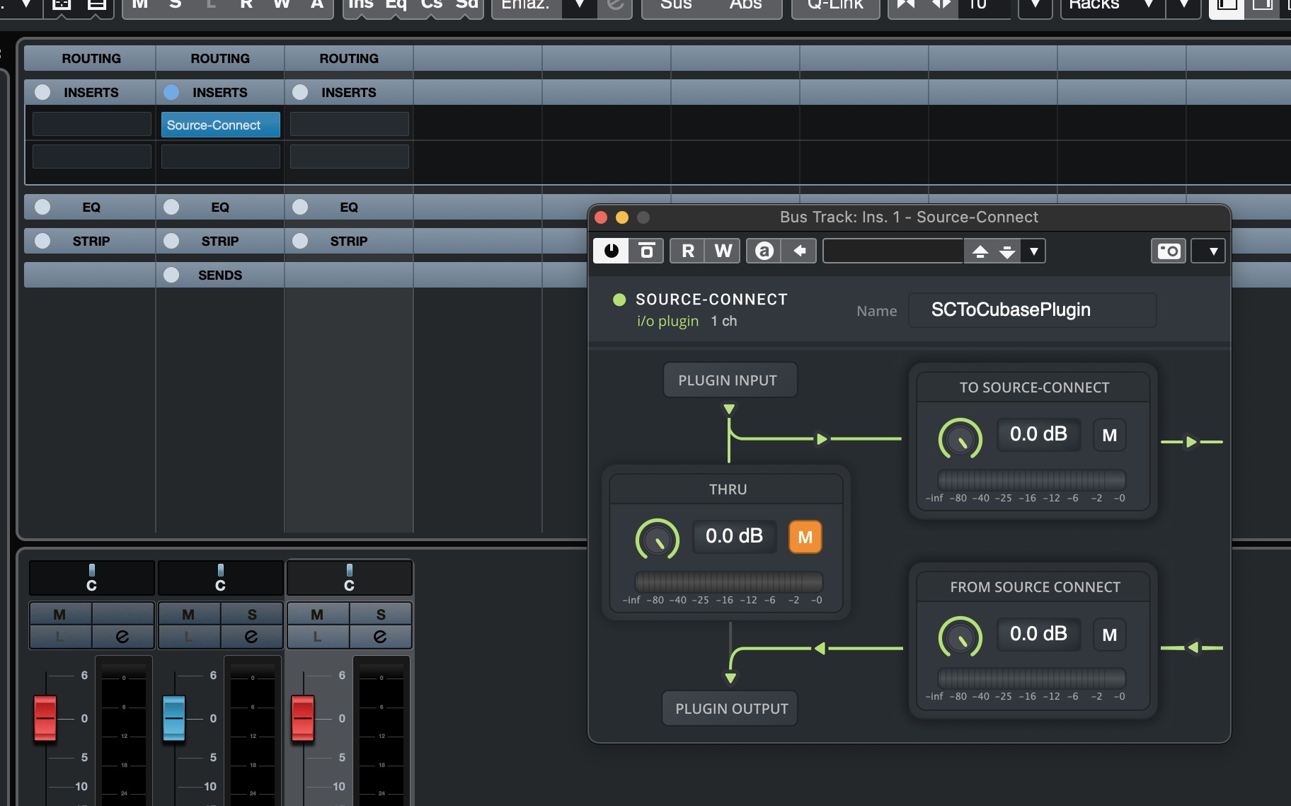The image size is (1291, 806).
Task: Open edit channel settings on third channel
Action: coord(381,637)
